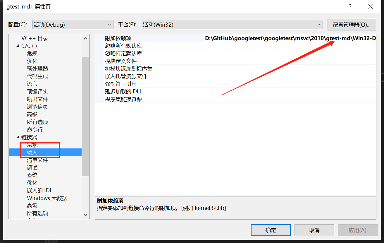The width and height of the screenshot is (384, 243).
Task: Collapse the 链接器 tree node
Action: (18, 137)
